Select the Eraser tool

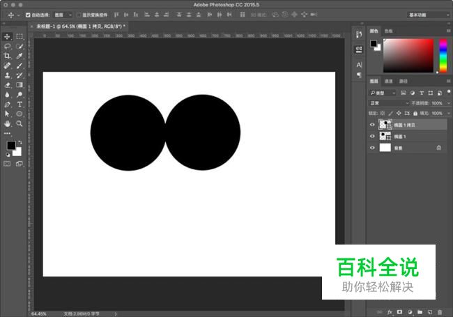pyautogui.click(x=7, y=85)
